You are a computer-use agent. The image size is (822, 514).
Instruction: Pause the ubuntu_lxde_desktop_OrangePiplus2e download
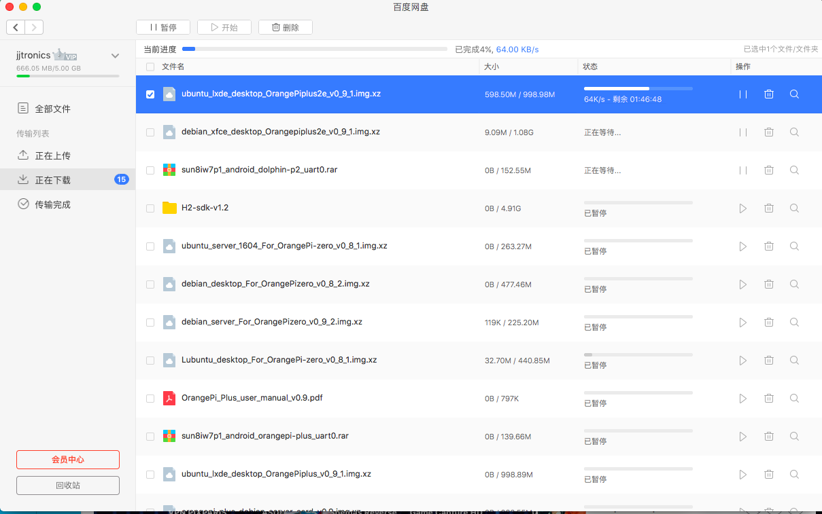[x=743, y=94]
